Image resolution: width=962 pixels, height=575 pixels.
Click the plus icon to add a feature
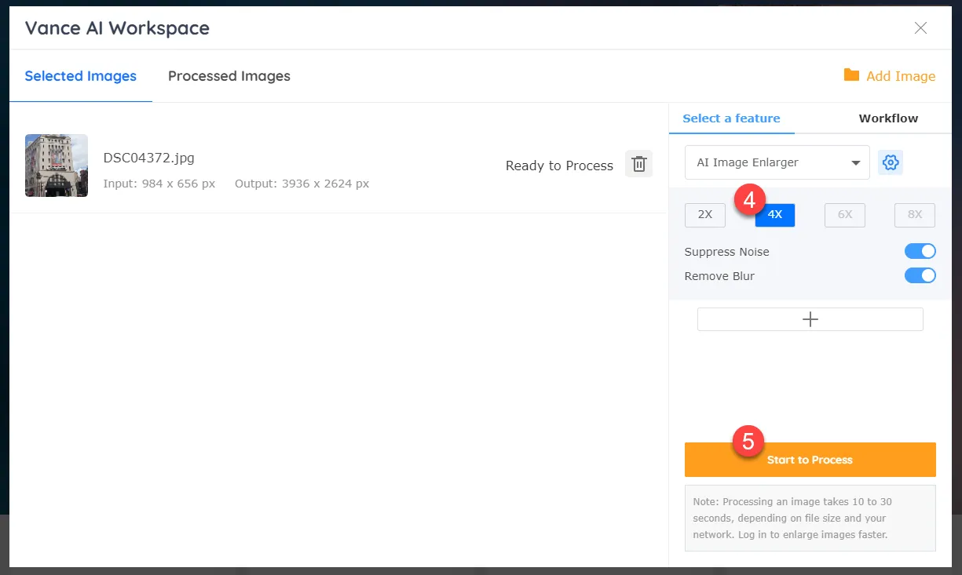tap(810, 319)
